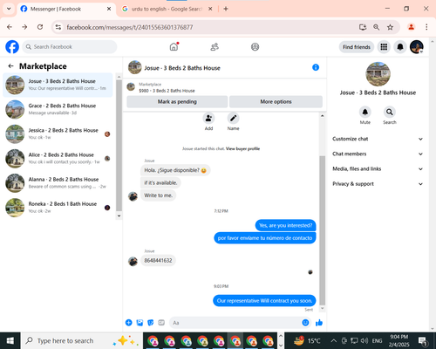Open View buyer profile link
The height and width of the screenshot is (349, 436).
pyautogui.click(x=242, y=148)
